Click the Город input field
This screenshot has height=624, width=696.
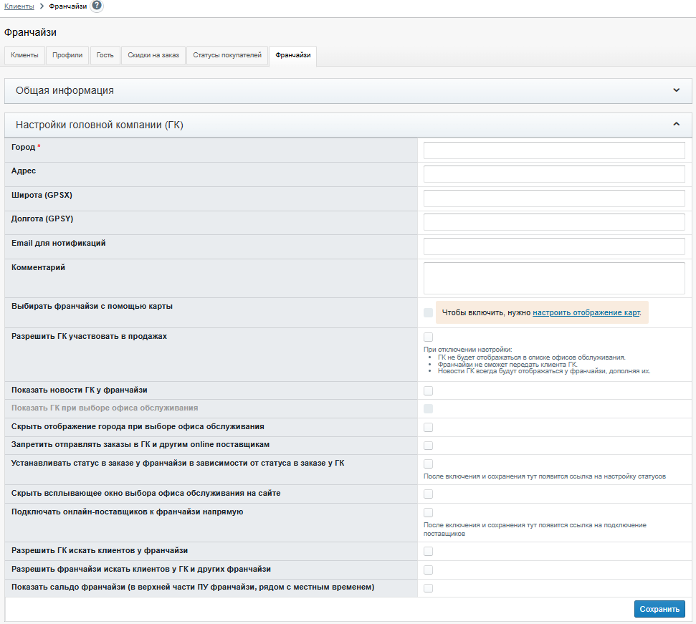pos(554,150)
